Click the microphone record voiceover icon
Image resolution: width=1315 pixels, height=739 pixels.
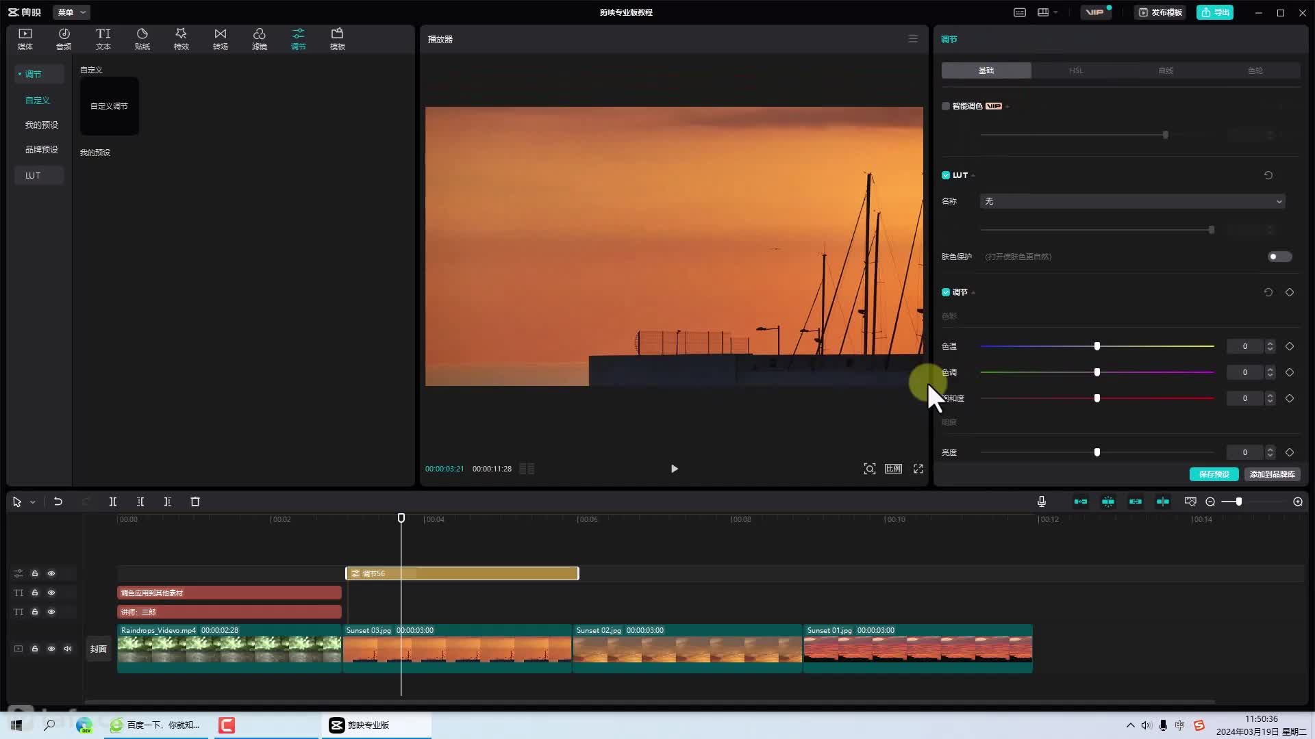pos(1042,502)
